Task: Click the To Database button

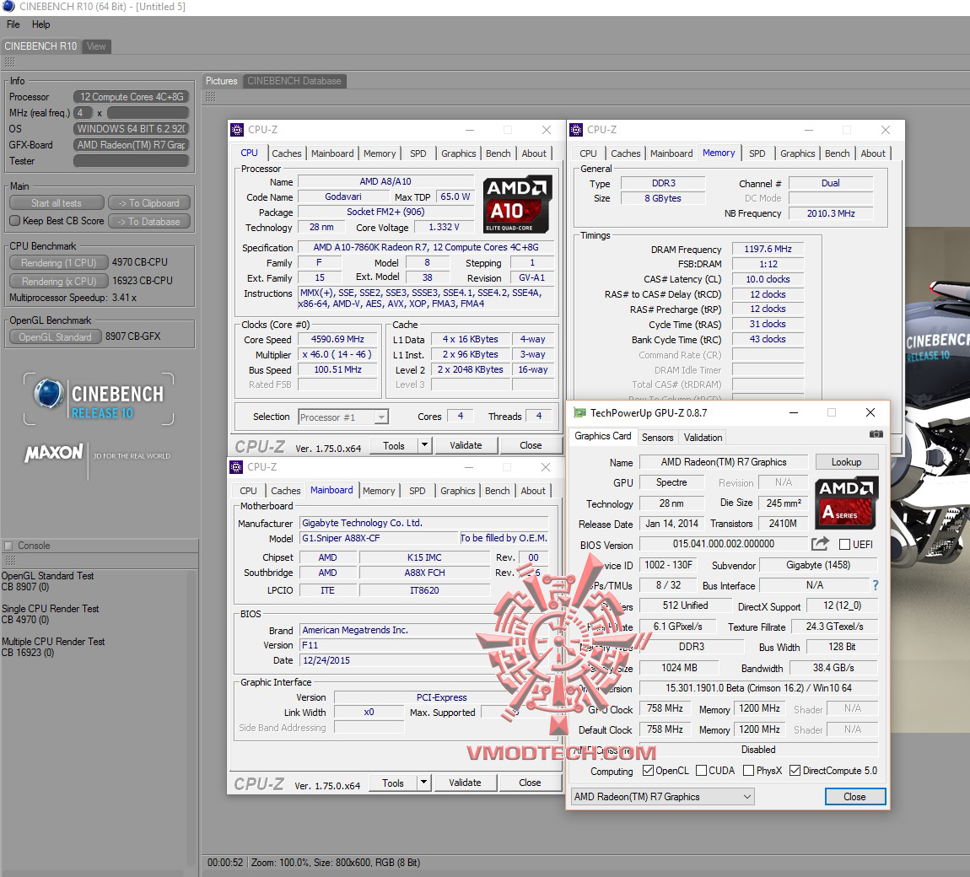Action: (x=148, y=222)
